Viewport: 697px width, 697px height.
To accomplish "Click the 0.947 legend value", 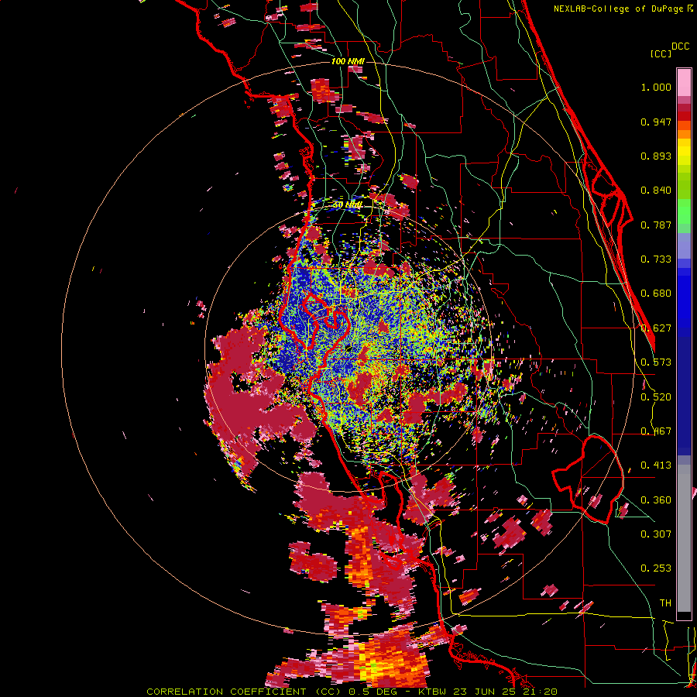I will (x=656, y=122).
